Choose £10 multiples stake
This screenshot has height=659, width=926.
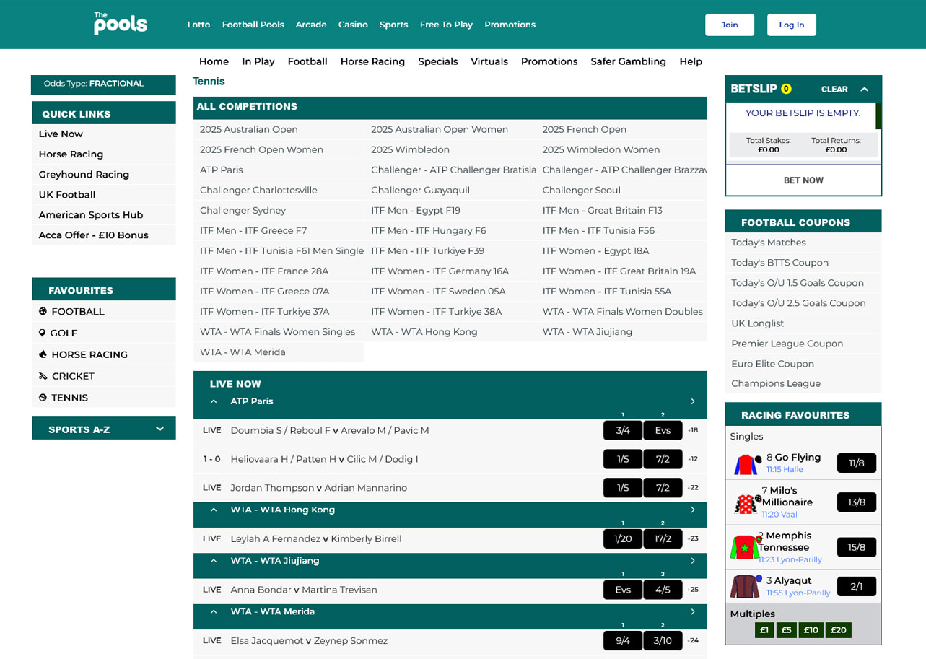tap(811, 630)
